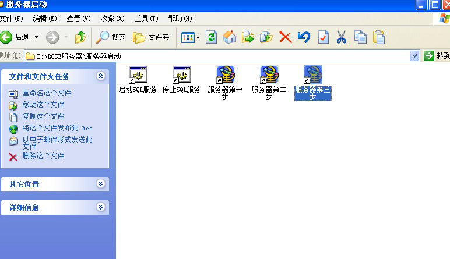
Task: Select the 服务器第一步 shortcut icon
Action: pos(225,75)
